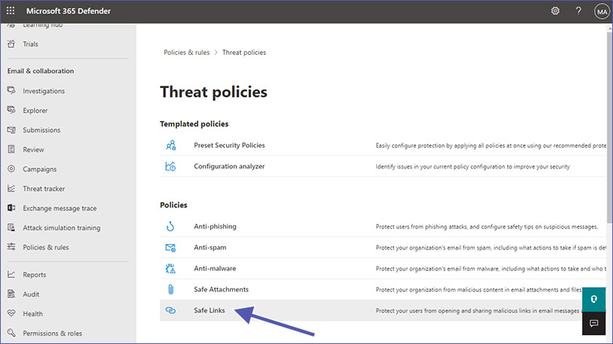613x344 pixels.
Task: Click the Review sidebar icon
Action: (x=11, y=149)
